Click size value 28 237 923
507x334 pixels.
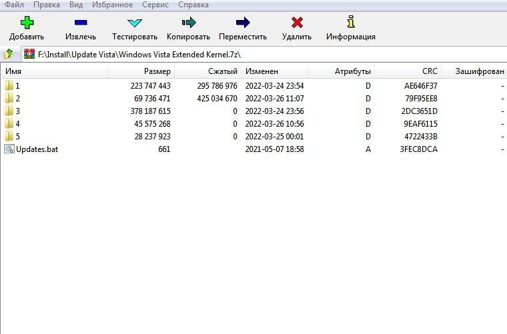click(x=152, y=136)
